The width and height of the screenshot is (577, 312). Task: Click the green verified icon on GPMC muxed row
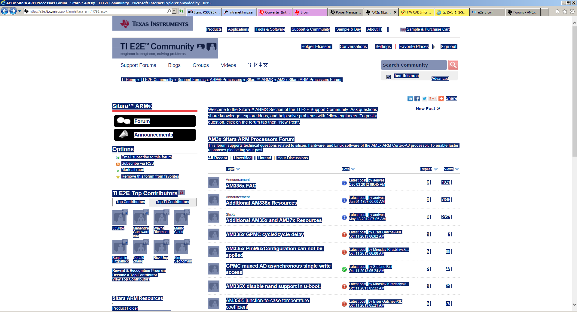(344, 269)
